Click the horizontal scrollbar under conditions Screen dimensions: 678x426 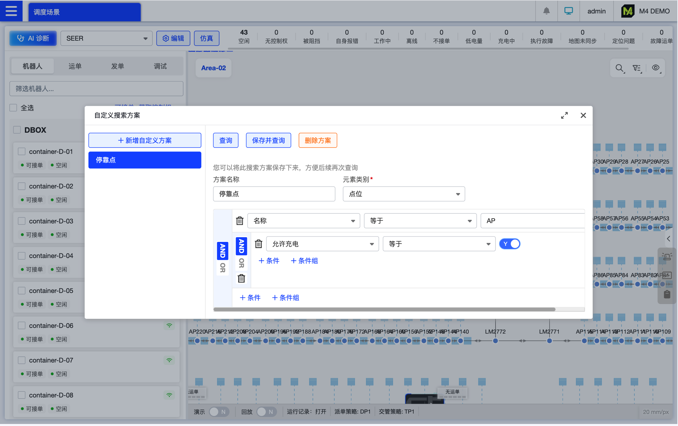(x=384, y=309)
